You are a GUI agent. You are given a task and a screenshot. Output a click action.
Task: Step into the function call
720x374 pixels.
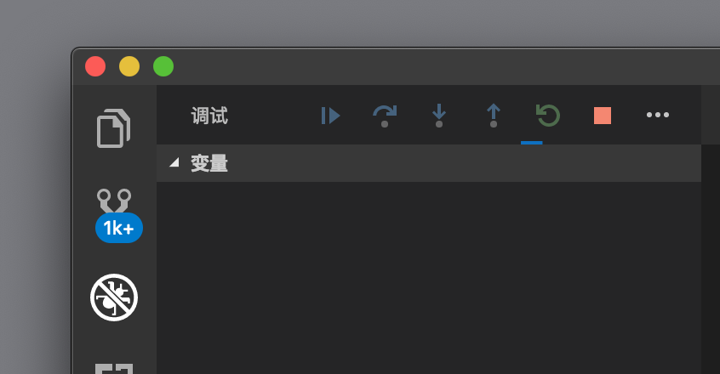439,116
